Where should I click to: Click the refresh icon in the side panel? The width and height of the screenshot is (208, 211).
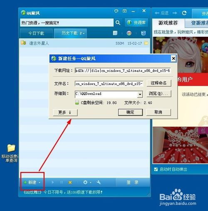tap(184, 13)
